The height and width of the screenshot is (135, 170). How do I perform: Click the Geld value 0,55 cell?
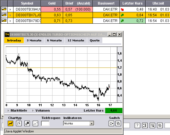coord(52,9)
